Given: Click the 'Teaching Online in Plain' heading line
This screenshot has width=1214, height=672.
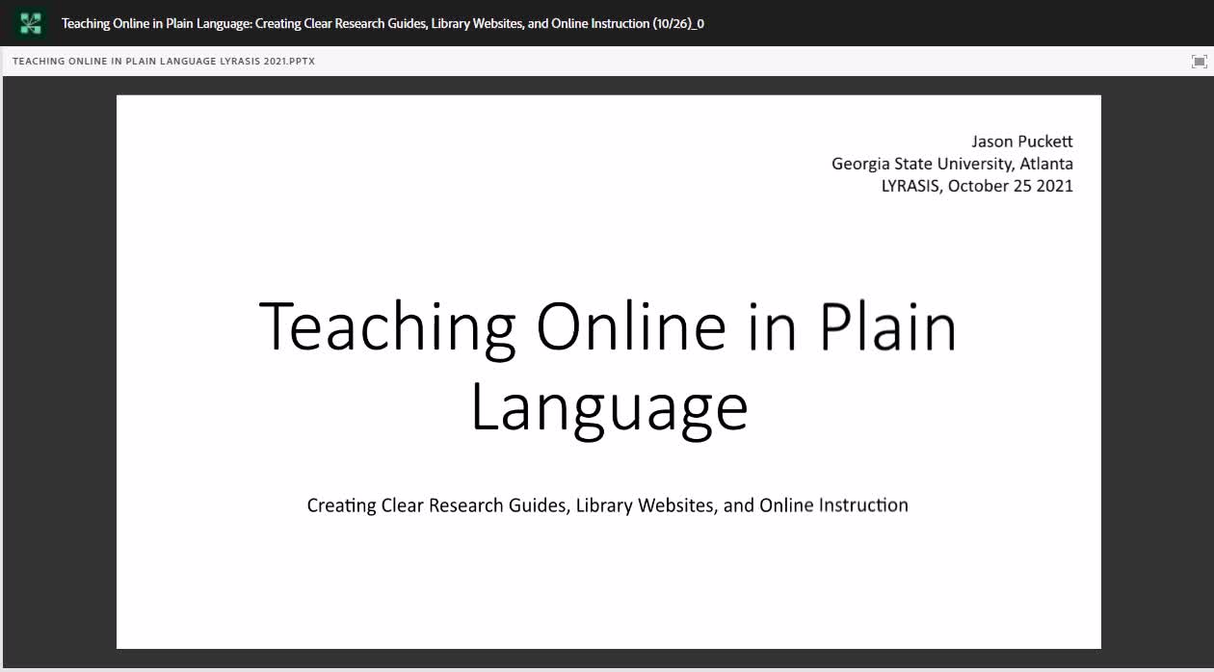Looking at the screenshot, I should [608, 325].
